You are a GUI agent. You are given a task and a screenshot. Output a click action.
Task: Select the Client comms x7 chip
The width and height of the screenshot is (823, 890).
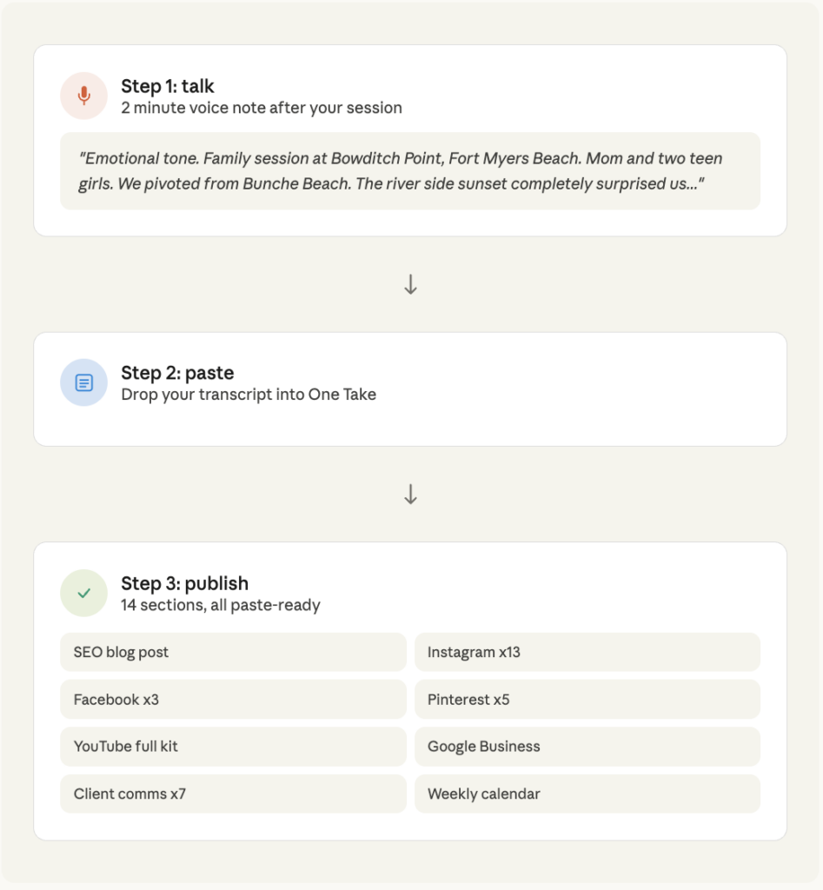click(233, 794)
